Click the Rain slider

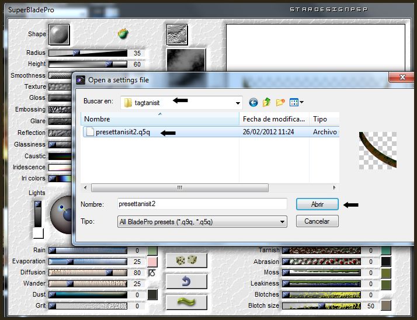pos(88,251)
